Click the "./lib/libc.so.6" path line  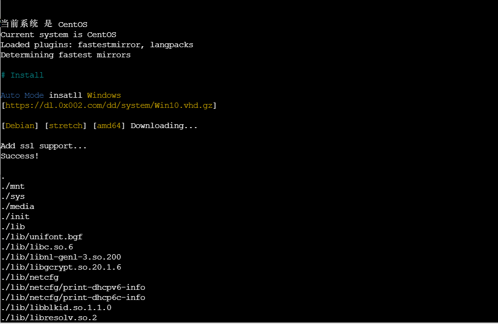coord(37,247)
